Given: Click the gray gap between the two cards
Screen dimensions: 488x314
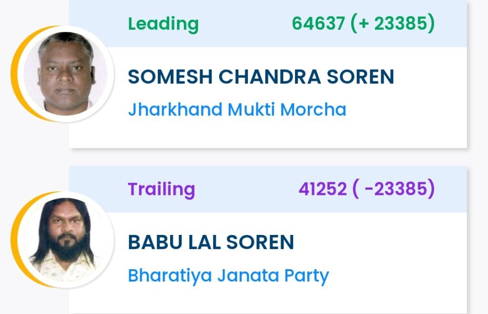Looking at the screenshot, I should click(267, 157).
